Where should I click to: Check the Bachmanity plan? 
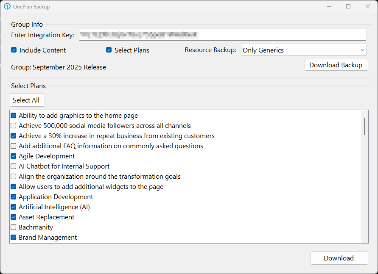pyautogui.click(x=14, y=227)
